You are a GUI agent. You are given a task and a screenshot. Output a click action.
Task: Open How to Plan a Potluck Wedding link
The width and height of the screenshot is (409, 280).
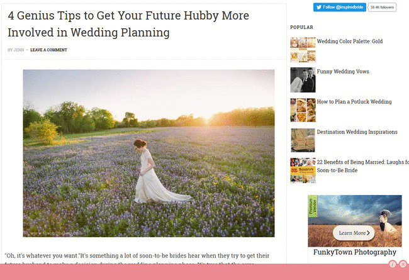click(x=354, y=102)
